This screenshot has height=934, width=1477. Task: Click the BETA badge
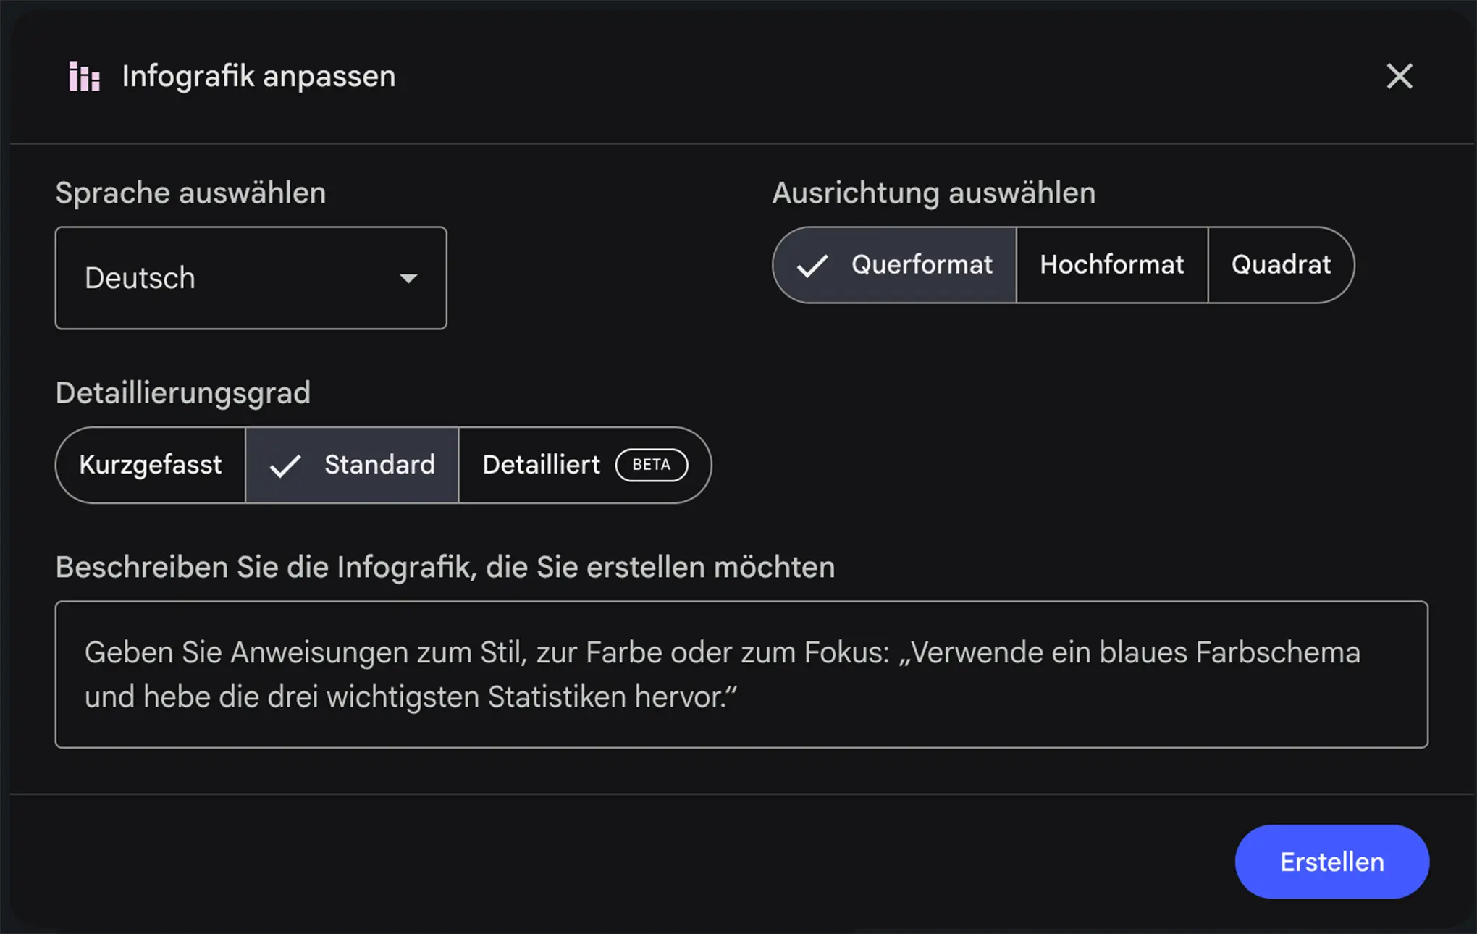(x=651, y=465)
